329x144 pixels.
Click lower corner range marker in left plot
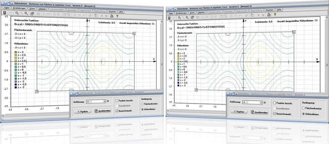(x=37, y=91)
